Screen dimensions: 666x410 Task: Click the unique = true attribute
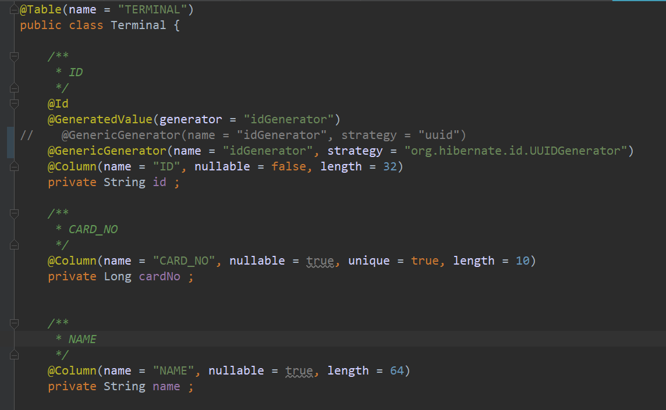point(392,261)
